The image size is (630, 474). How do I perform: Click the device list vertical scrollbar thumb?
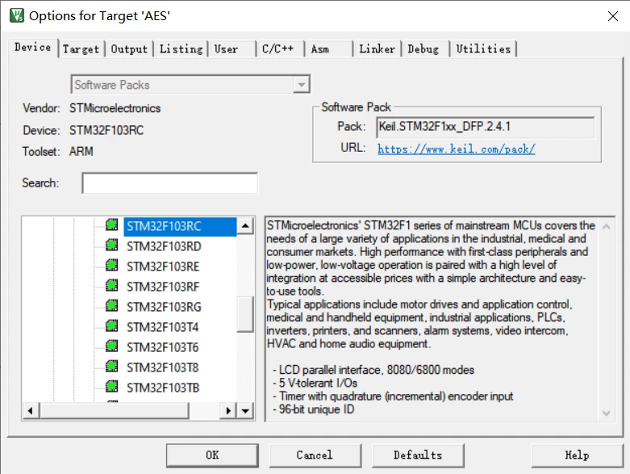coord(245,314)
